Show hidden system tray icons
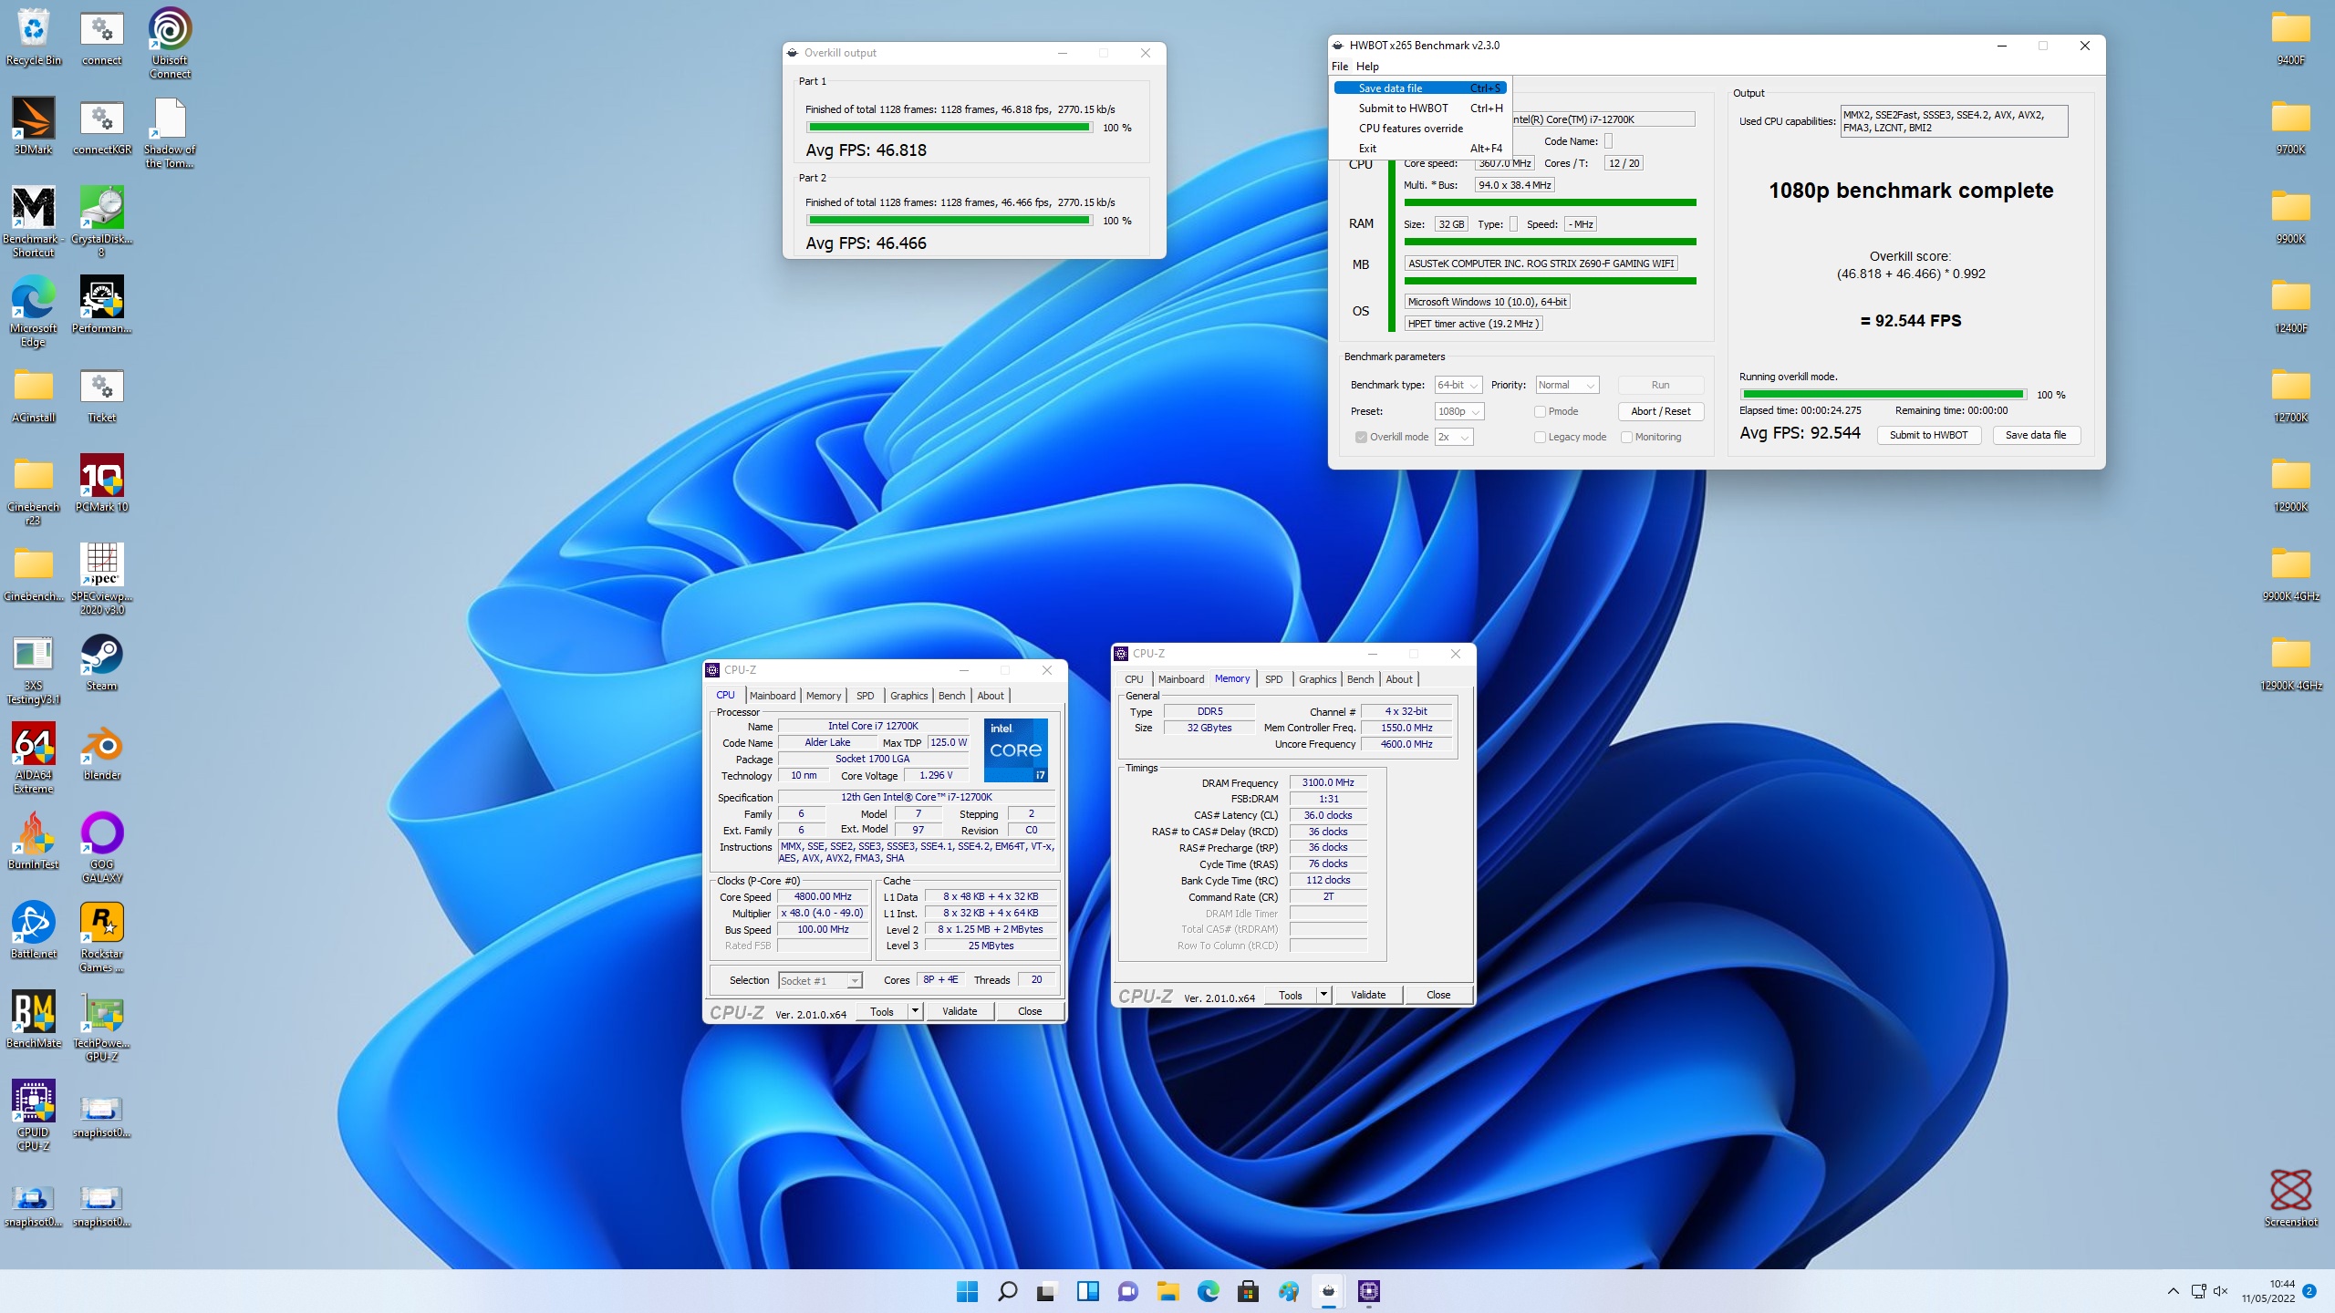Image resolution: width=2335 pixels, height=1313 pixels. coord(2174,1291)
